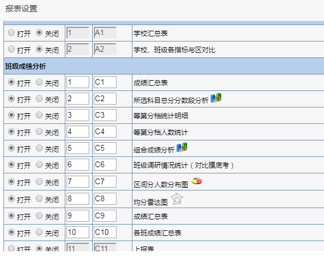Select 关闭 for C8 均分雷达图 row

(39, 198)
